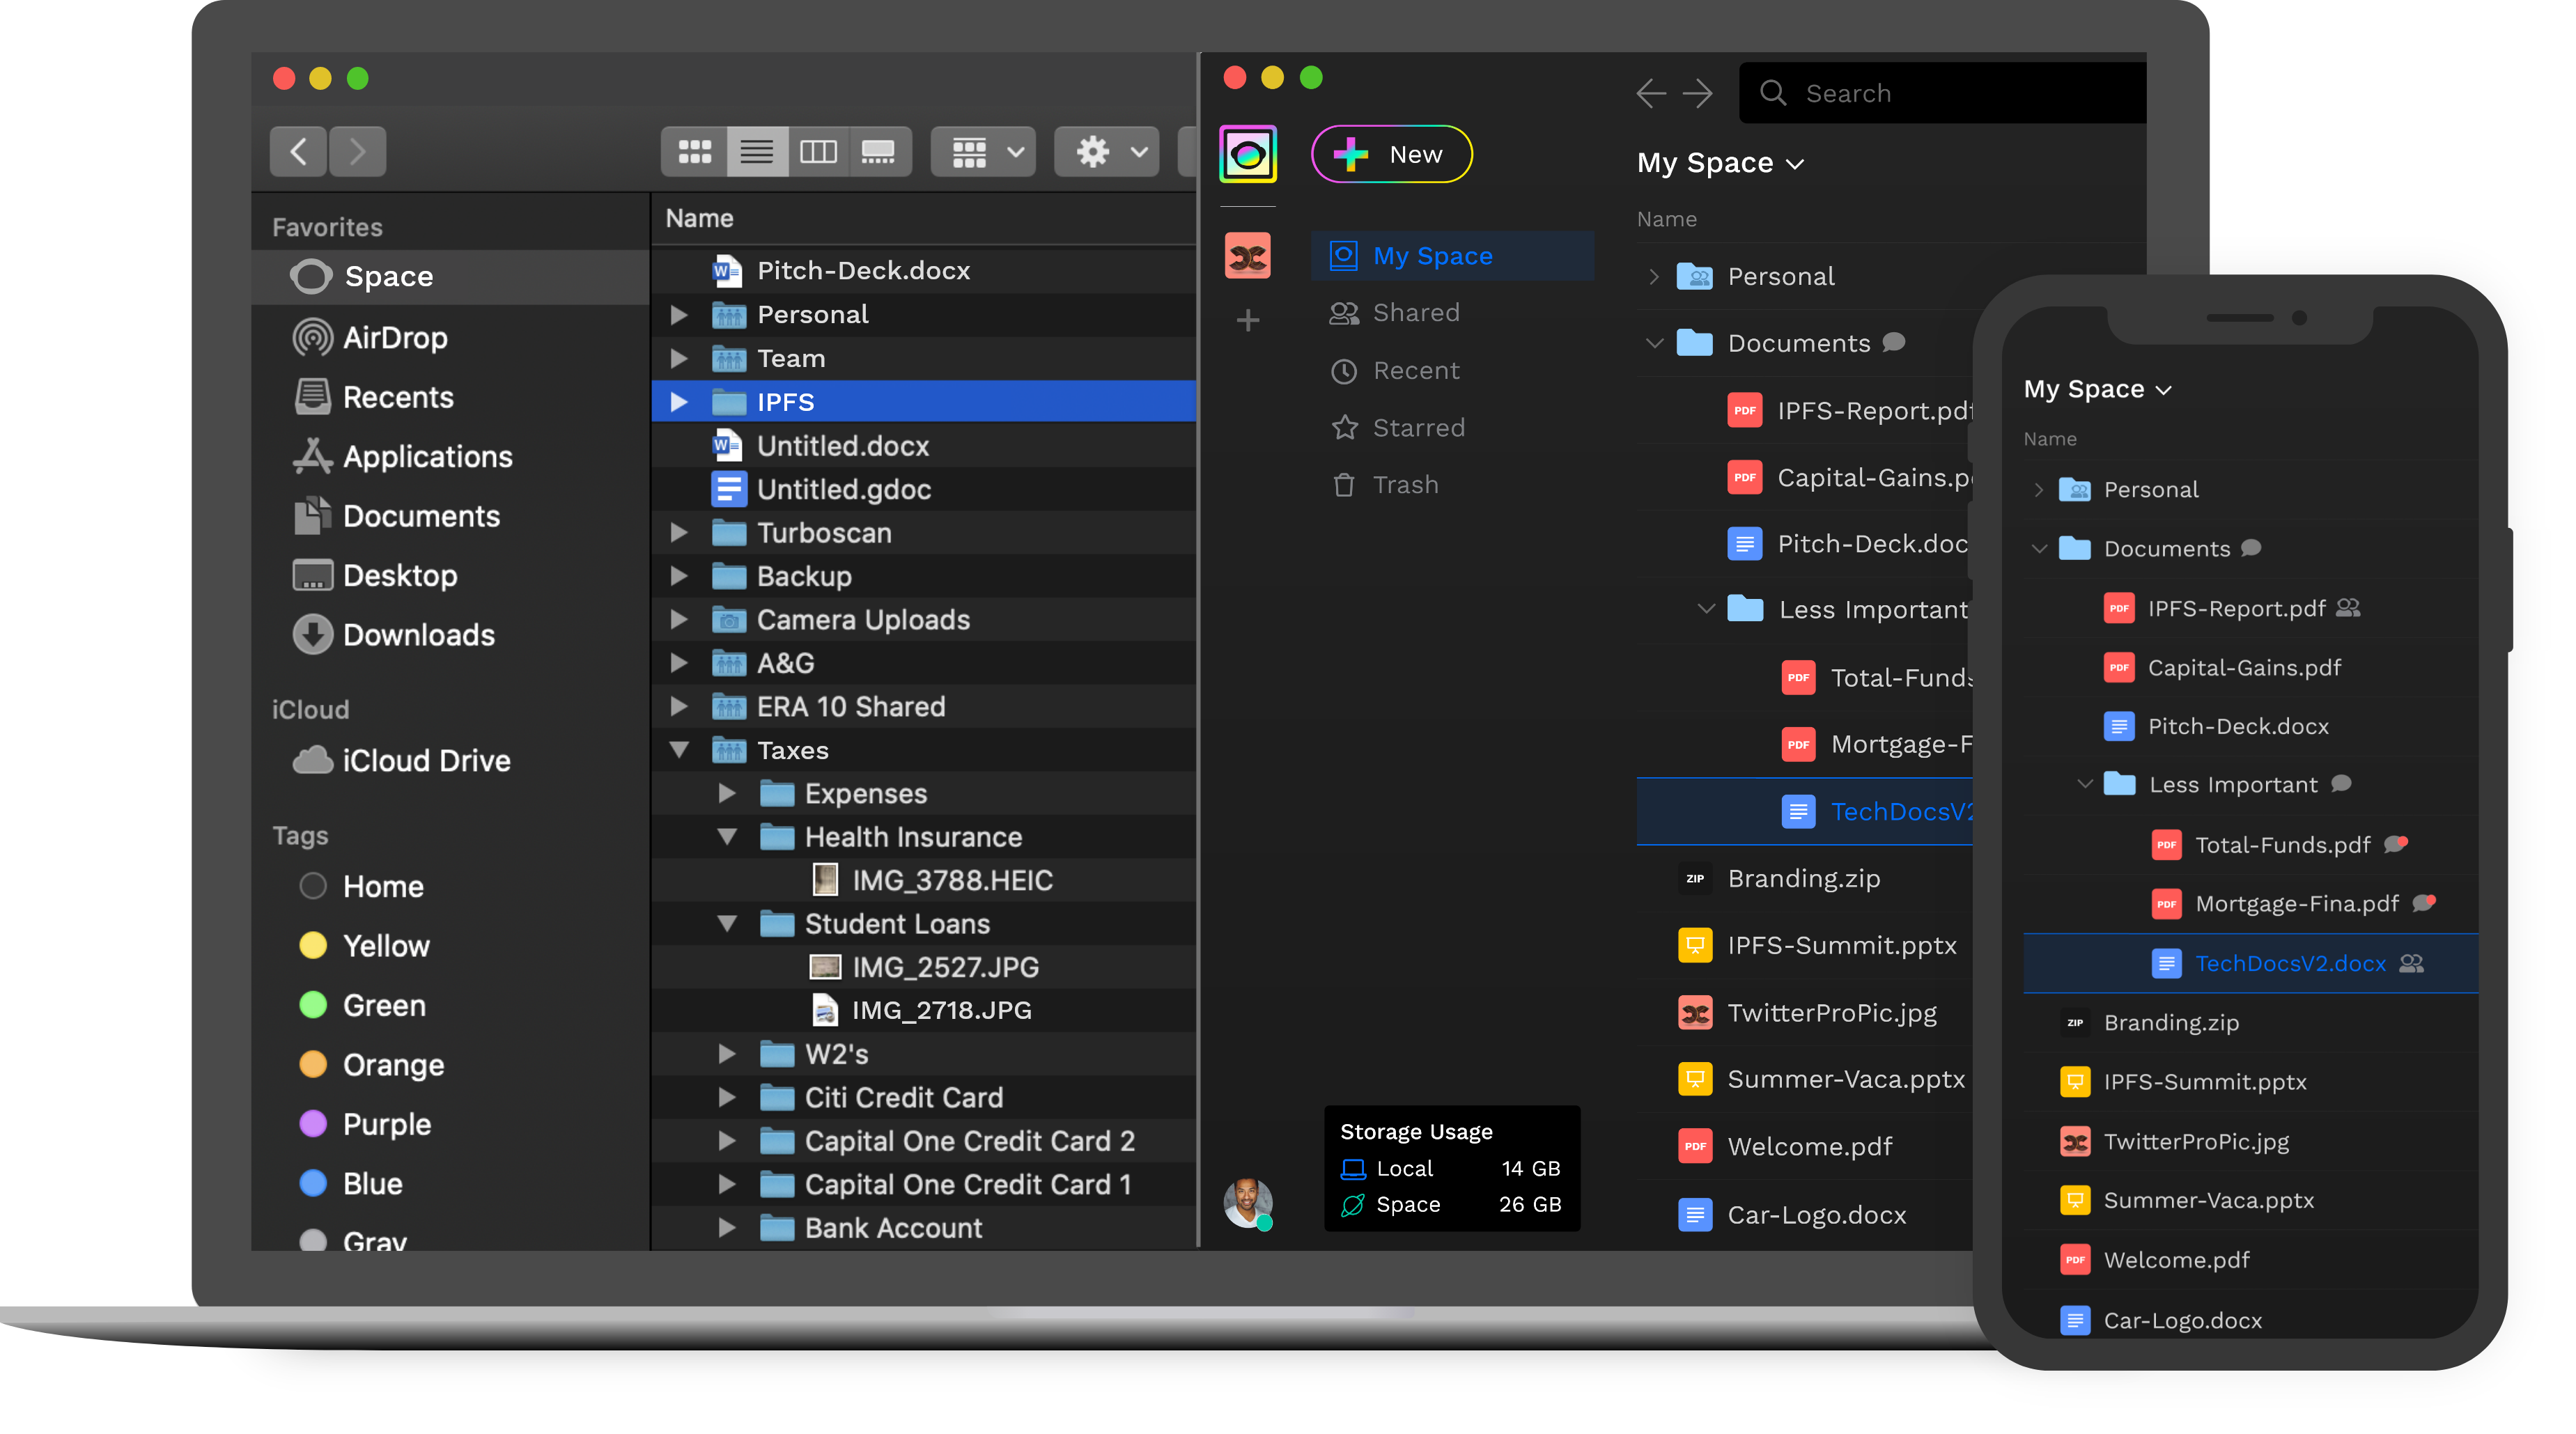Viewport: 2576px width, 1434px height.
Task: Select the Starred section in Space sidebar
Action: [1420, 427]
